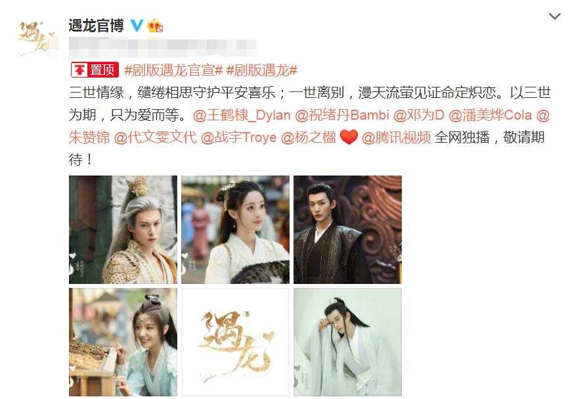This screenshot has height=399, width=570.
Task: Click the red heart emoji in post
Action: coord(349,137)
